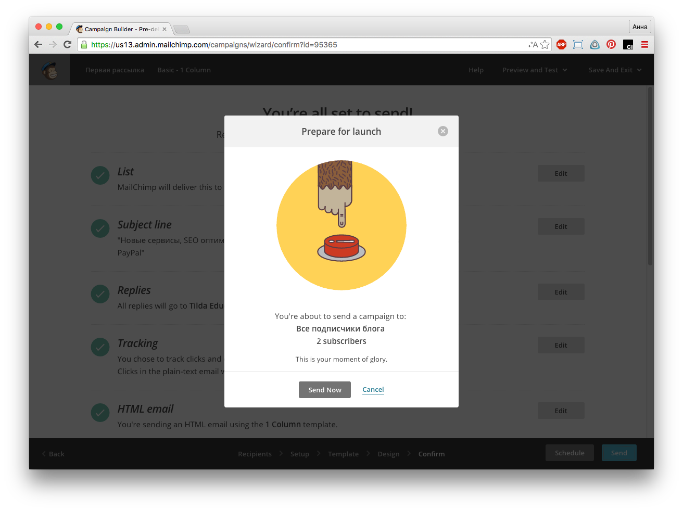This screenshot has width=683, height=511.
Task: Click the red launch button illustration
Action: [342, 247]
